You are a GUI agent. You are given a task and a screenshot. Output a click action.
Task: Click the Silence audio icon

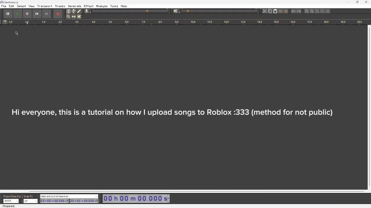286,11
